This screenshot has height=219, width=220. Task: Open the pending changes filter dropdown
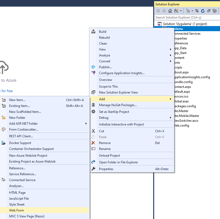coord(192,11)
